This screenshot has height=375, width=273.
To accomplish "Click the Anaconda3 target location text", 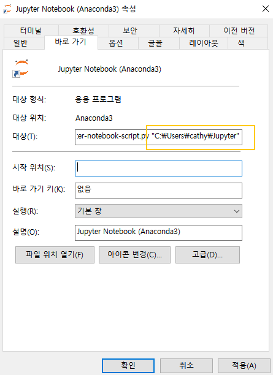I will [x=94, y=118].
